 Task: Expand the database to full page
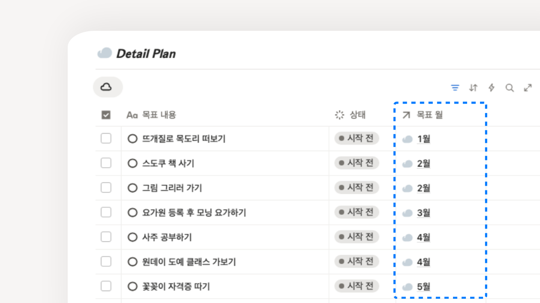click(528, 88)
